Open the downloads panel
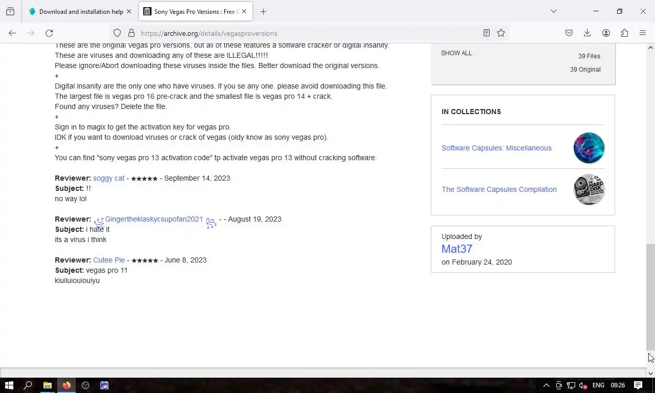 click(587, 33)
